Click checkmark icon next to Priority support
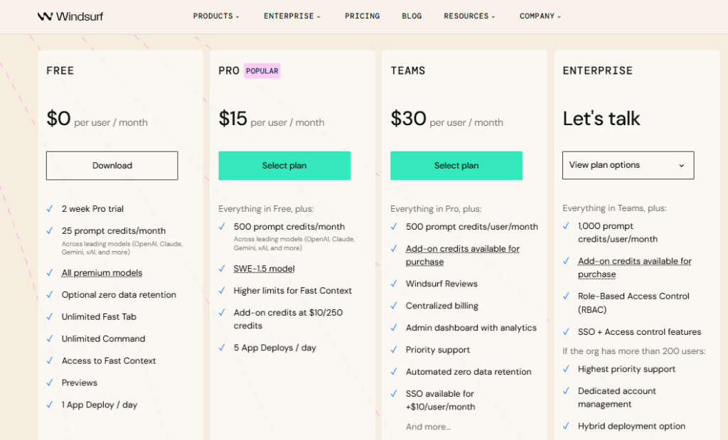This screenshot has width=728, height=440. pos(394,350)
